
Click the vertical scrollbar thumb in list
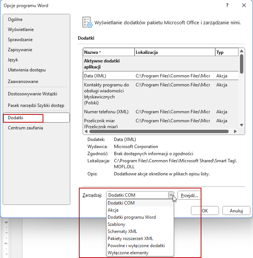[241, 64]
